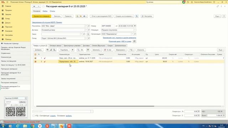Switch to the Отчеты document section
This screenshot has width=228, height=128.
click(x=52, y=11)
